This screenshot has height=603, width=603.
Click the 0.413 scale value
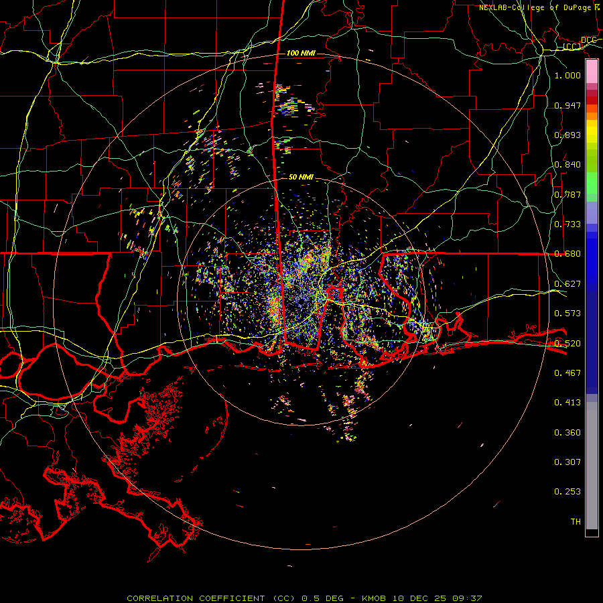(567, 403)
